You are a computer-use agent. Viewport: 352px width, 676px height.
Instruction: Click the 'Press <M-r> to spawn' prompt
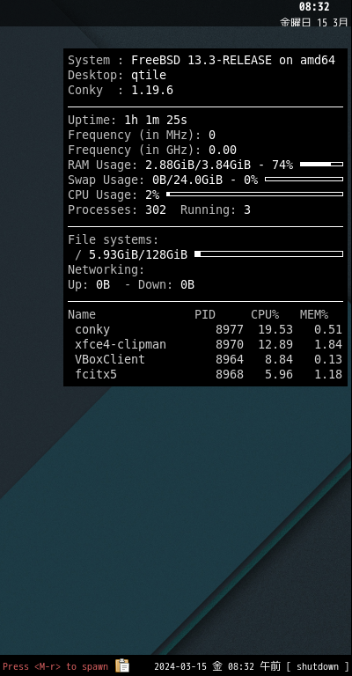(x=55, y=666)
